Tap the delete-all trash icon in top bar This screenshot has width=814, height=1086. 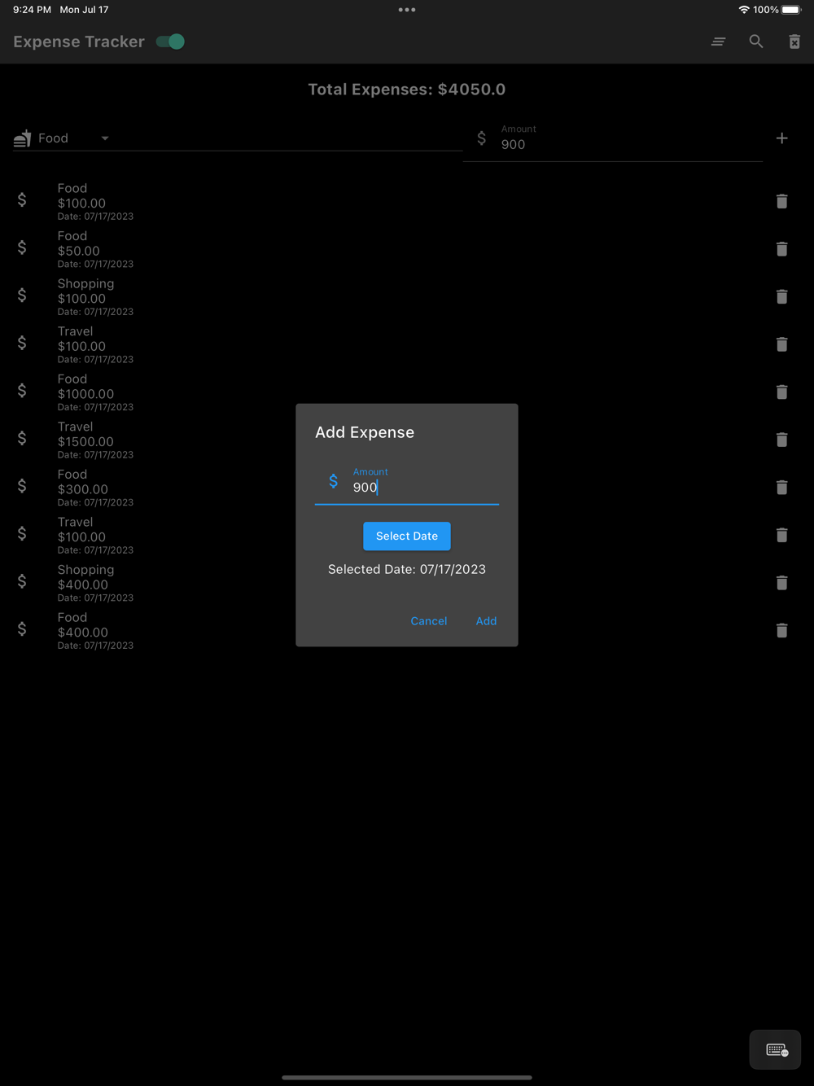point(794,42)
